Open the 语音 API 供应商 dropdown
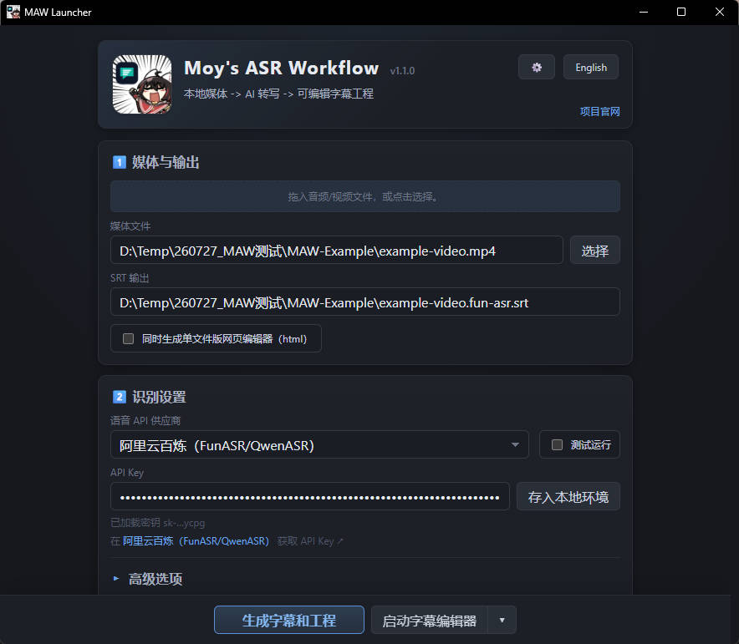 point(319,445)
